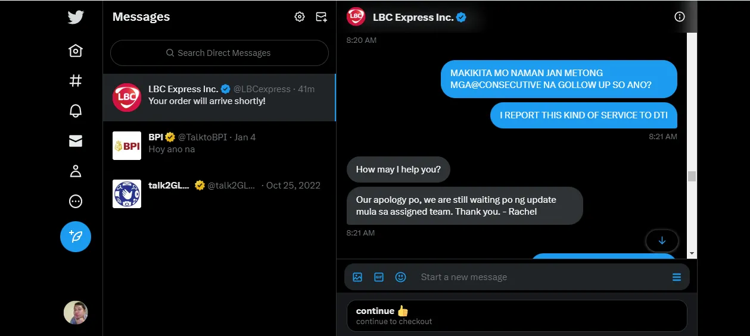750x336 pixels.
Task: Expand quick replies menu icon in message bar
Action: (677, 277)
